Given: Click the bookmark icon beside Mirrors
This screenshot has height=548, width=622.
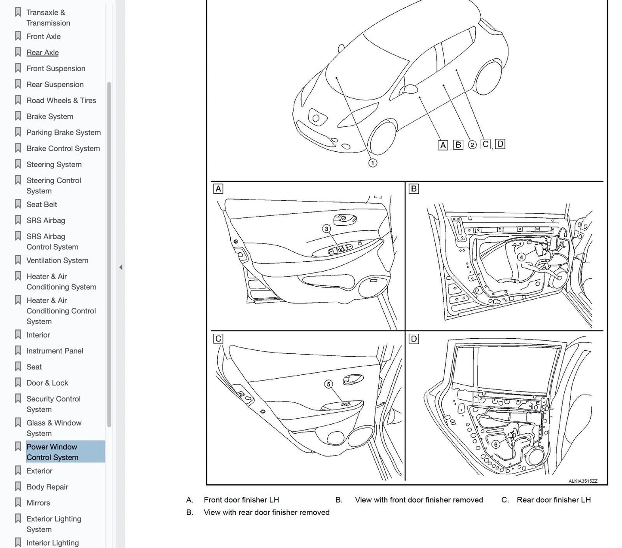Looking at the screenshot, I should (18, 503).
